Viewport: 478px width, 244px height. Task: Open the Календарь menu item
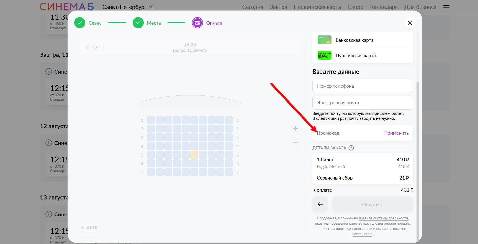(384, 7)
